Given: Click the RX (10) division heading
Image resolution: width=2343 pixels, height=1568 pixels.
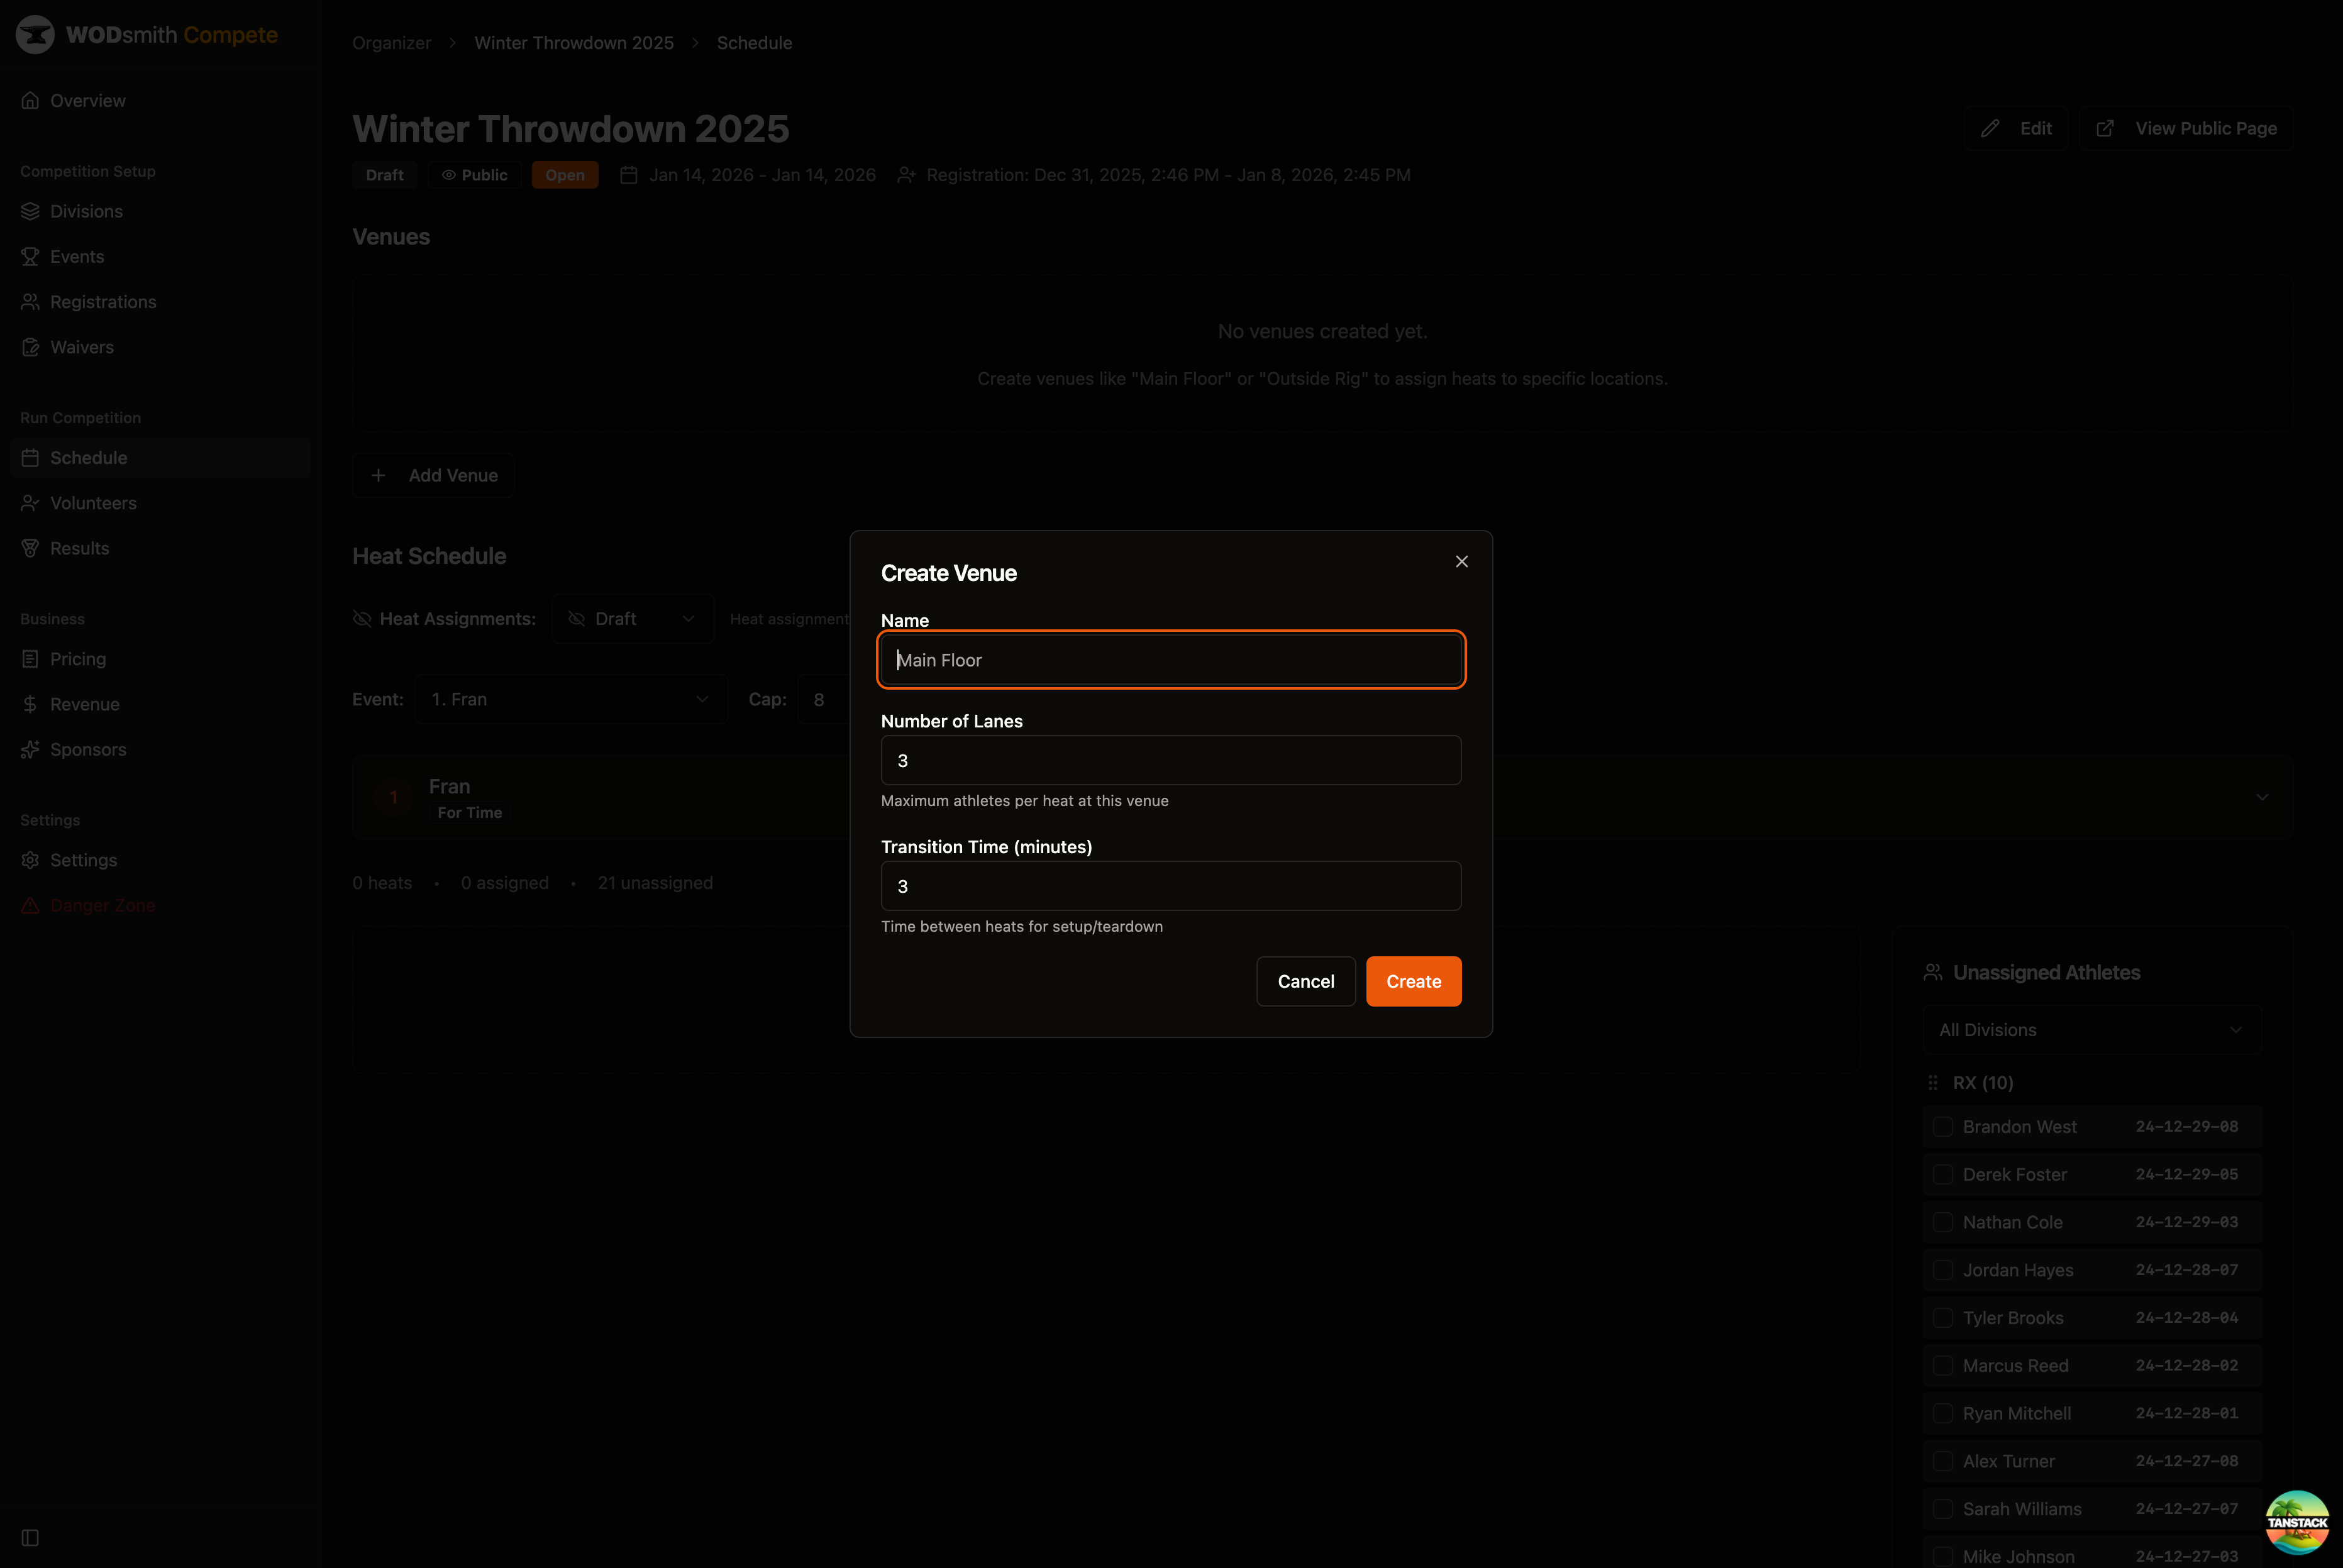Looking at the screenshot, I should (1983, 1083).
